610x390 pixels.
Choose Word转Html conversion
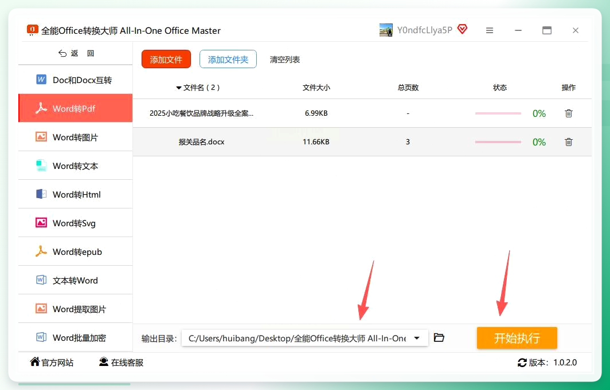pyautogui.click(x=76, y=194)
